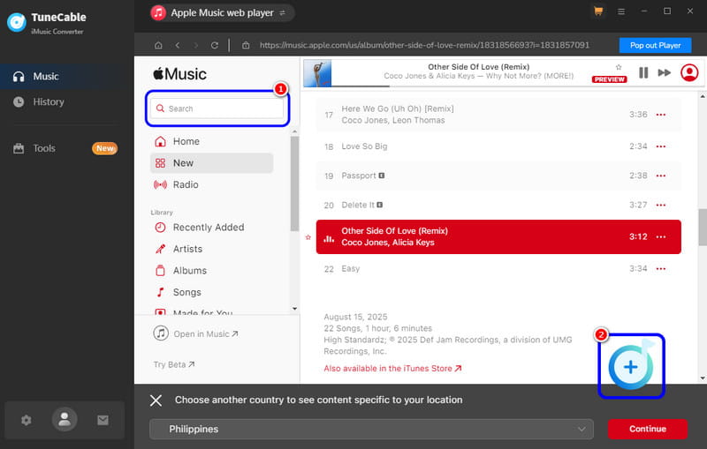The height and width of the screenshot is (449, 707).
Task: Open Songs library
Action: click(x=211, y=292)
